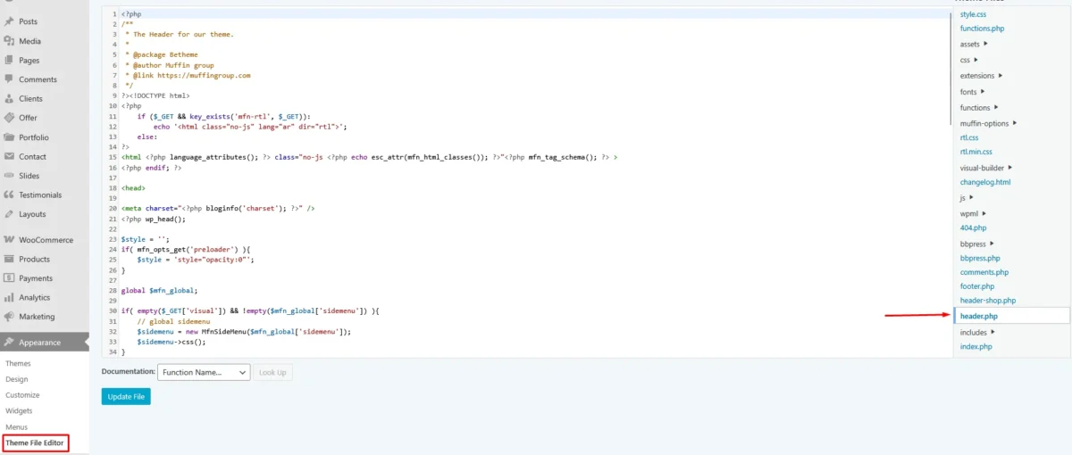Expand the muffin-options folder
1072x455 pixels.
pos(988,123)
